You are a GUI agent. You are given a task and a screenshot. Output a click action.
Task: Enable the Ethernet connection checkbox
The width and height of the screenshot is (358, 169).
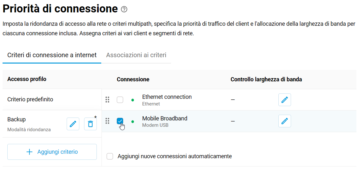pos(120,100)
